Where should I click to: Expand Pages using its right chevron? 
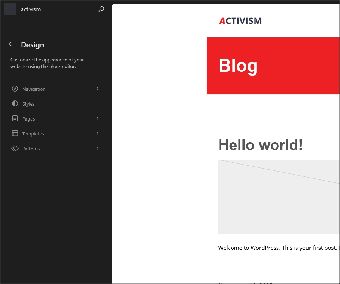(x=98, y=119)
